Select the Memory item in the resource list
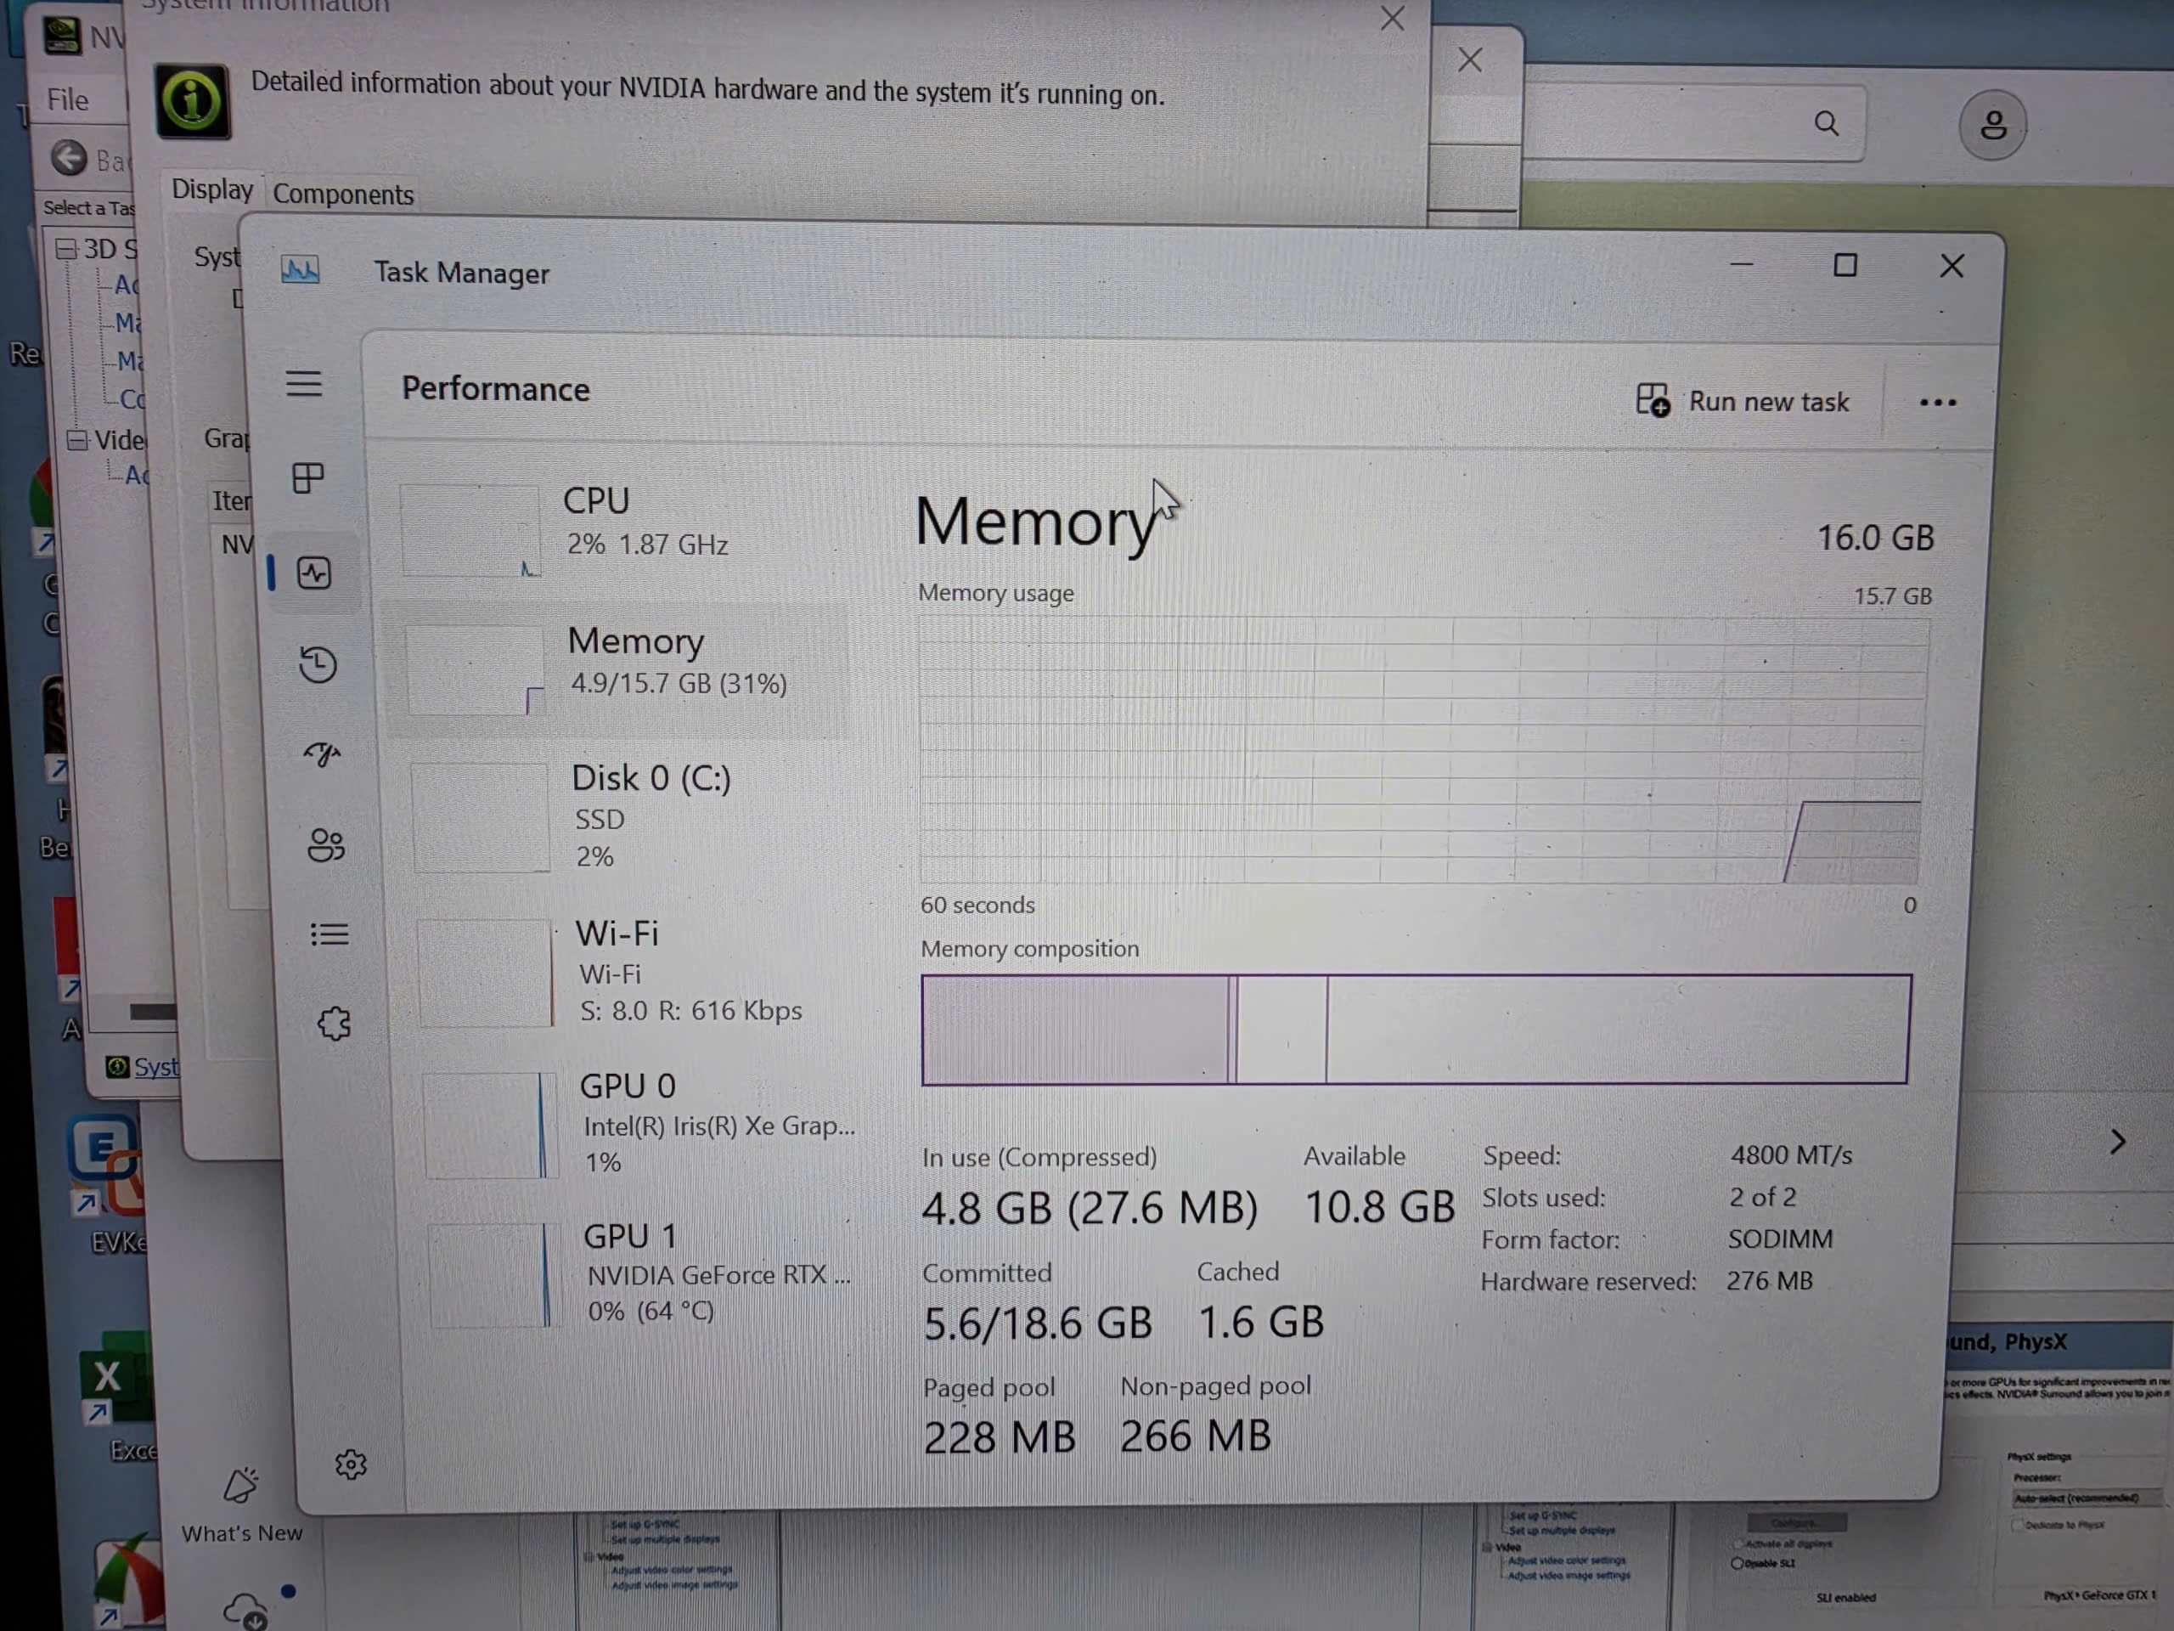Image resolution: width=2174 pixels, height=1631 pixels. tap(619, 669)
